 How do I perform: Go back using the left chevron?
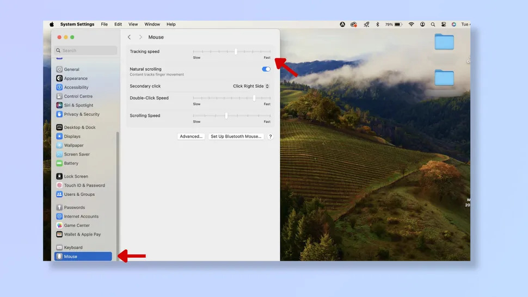pyautogui.click(x=129, y=38)
